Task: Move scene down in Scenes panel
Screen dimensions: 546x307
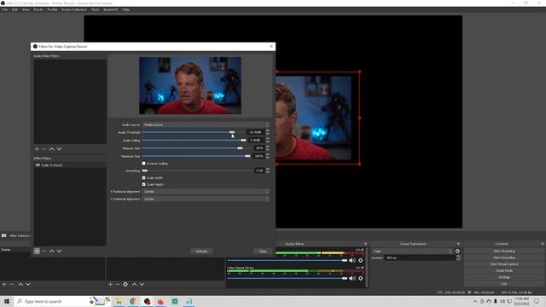Action: pyautogui.click(x=28, y=284)
